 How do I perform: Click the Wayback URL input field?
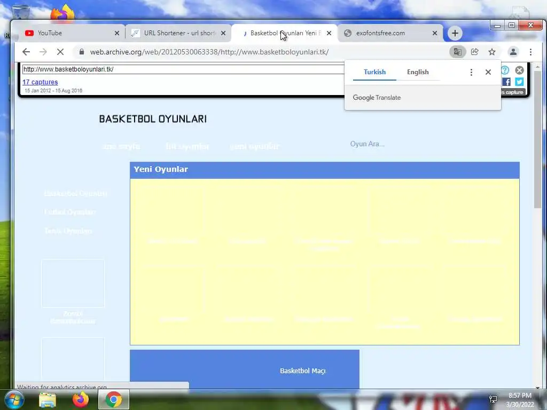(184, 69)
